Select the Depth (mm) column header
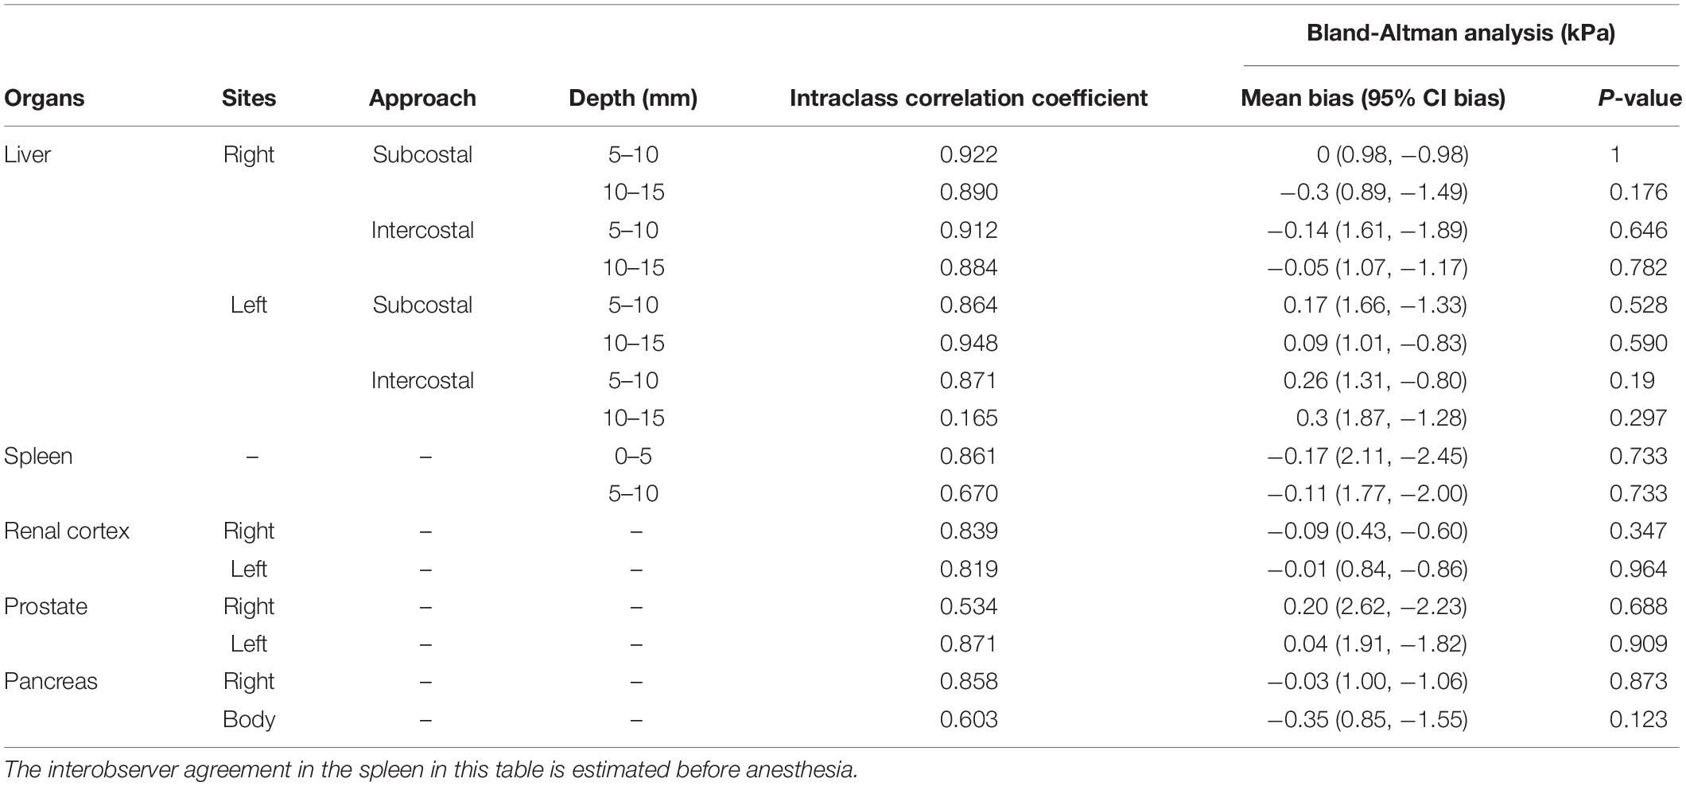The width and height of the screenshot is (1686, 786). 633,98
